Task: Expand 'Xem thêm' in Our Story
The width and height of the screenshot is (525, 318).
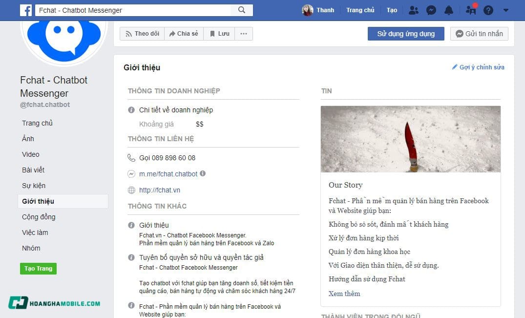Action: click(x=343, y=294)
